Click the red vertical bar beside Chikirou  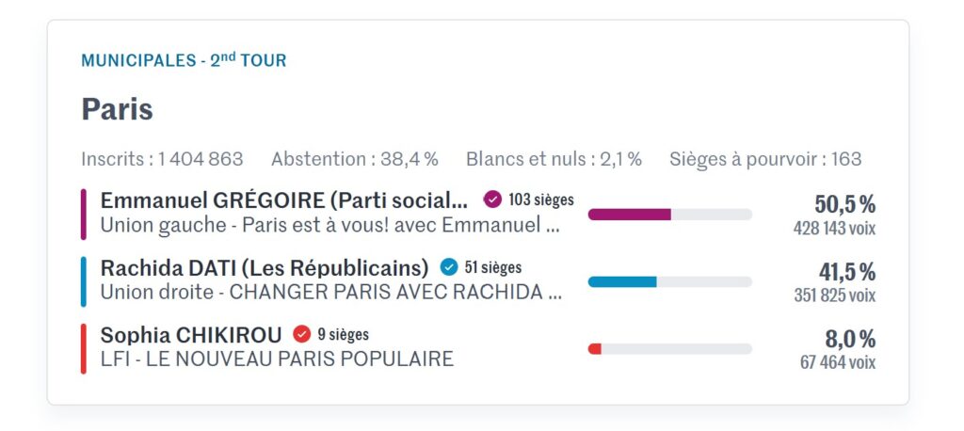84,348
